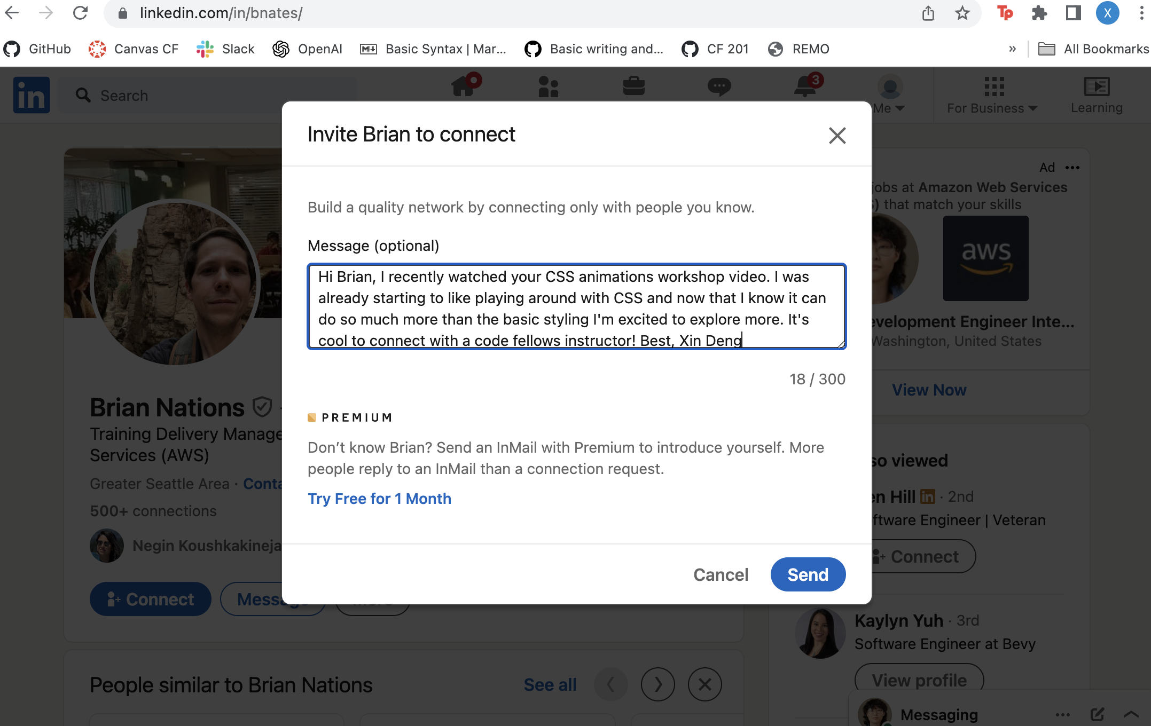Open the Slack bookmark
Viewport: 1151px width, 726px height.
225,49
